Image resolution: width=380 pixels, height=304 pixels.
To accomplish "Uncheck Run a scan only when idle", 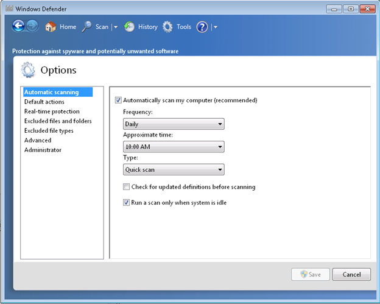I will [x=126, y=202].
